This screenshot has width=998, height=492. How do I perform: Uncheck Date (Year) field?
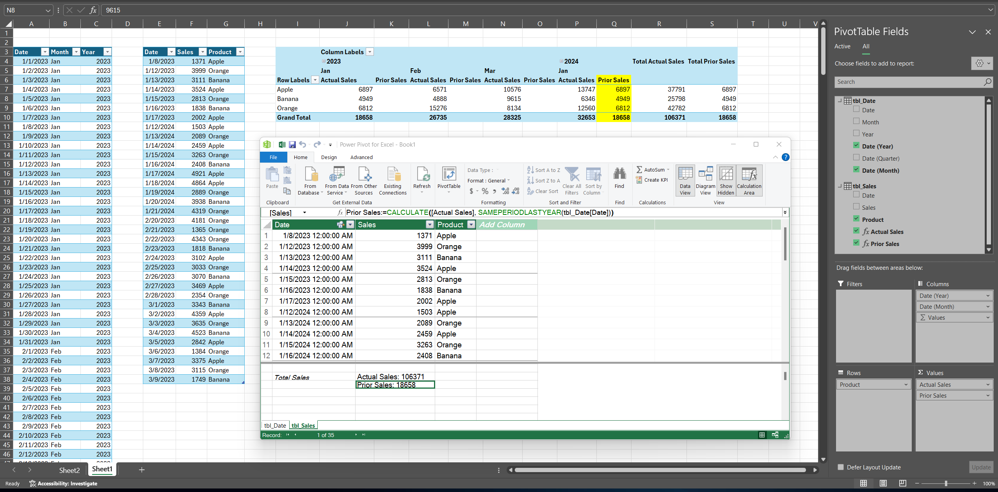(856, 145)
